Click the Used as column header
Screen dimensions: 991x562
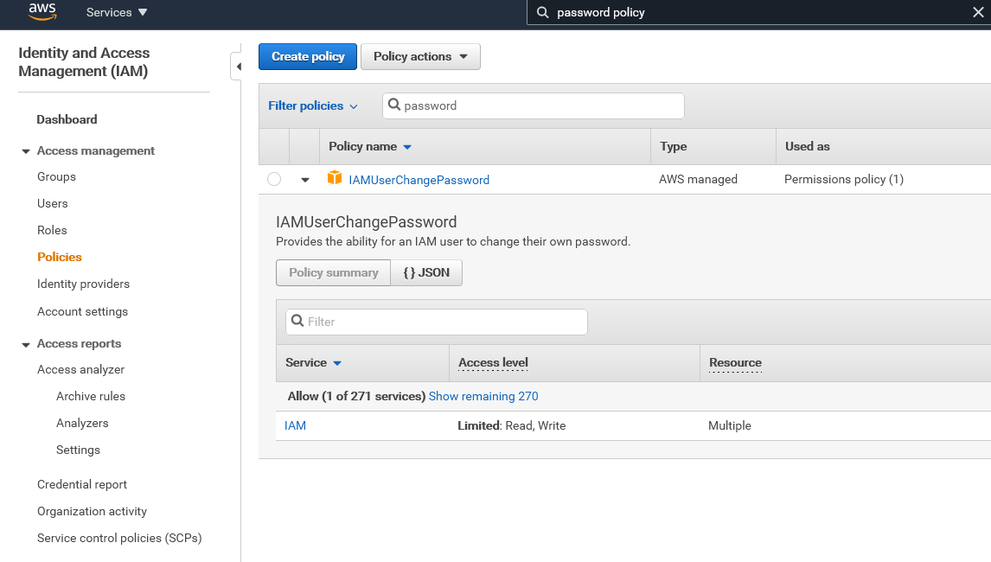coord(807,147)
